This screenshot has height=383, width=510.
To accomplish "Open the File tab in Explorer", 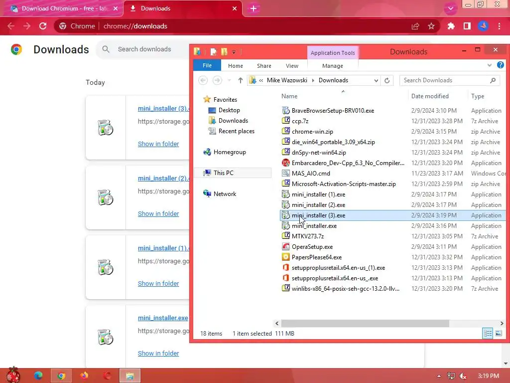I will (x=207, y=65).
